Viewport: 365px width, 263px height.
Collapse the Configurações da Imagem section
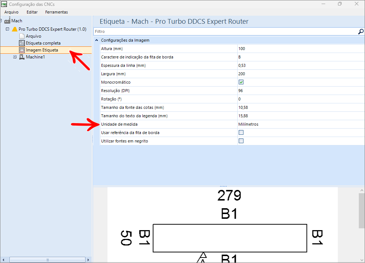click(x=97, y=40)
